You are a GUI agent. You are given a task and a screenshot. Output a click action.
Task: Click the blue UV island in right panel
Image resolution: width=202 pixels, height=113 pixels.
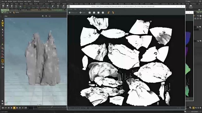point(188,38)
